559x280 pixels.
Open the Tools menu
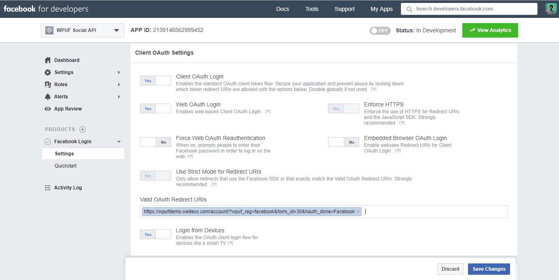[312, 9]
